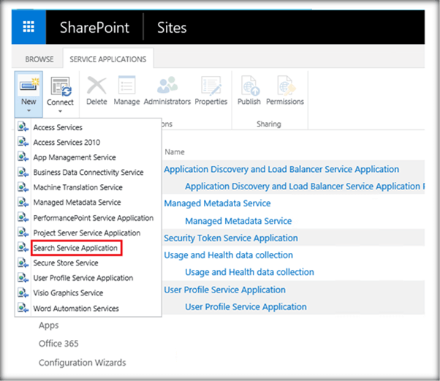Select the SERVICE APPLICATIONS tab
The image size is (440, 381).
pos(107,59)
